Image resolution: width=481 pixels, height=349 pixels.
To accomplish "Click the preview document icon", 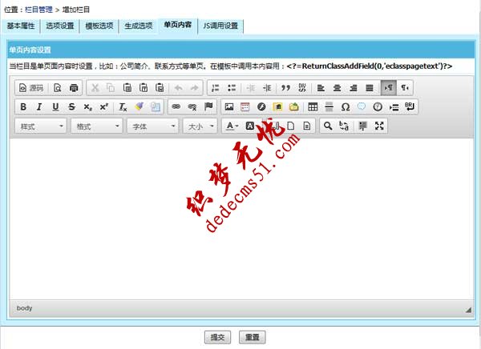I will [58, 88].
